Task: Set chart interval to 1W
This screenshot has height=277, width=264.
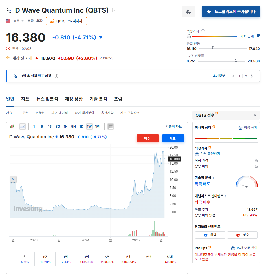Action: tap(89, 127)
